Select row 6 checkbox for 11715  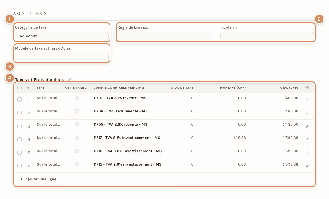point(19,166)
